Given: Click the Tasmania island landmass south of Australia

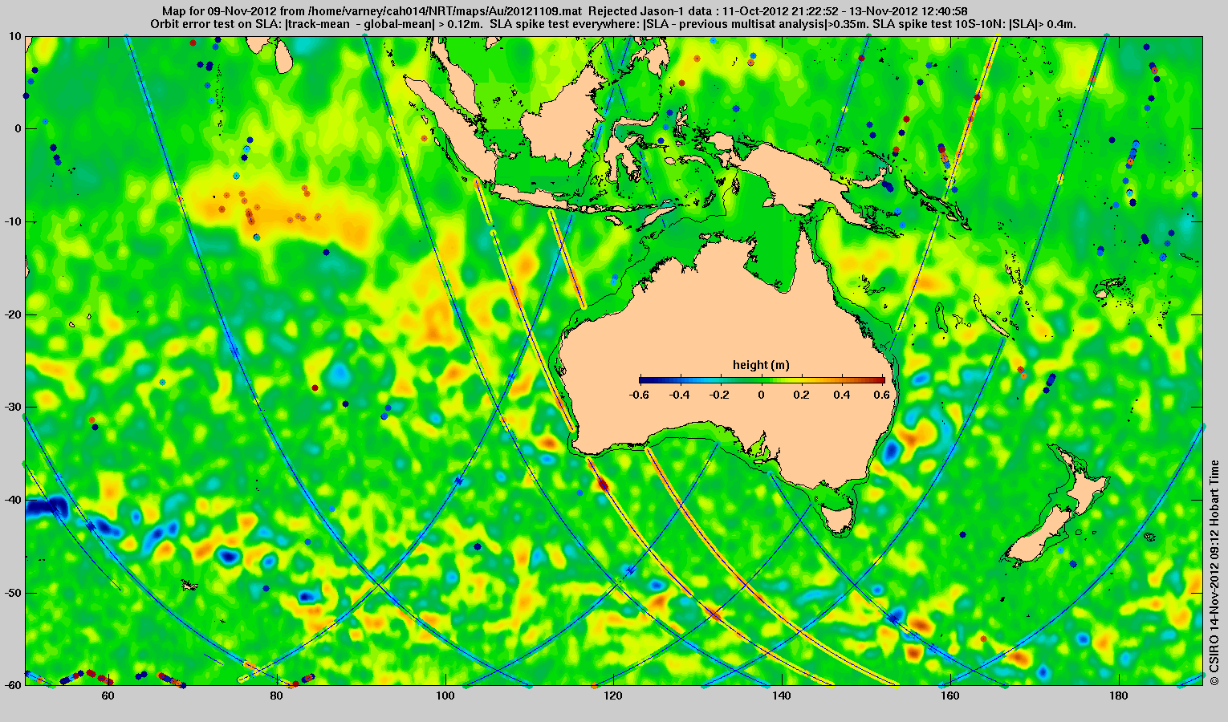Looking at the screenshot, I should (839, 517).
